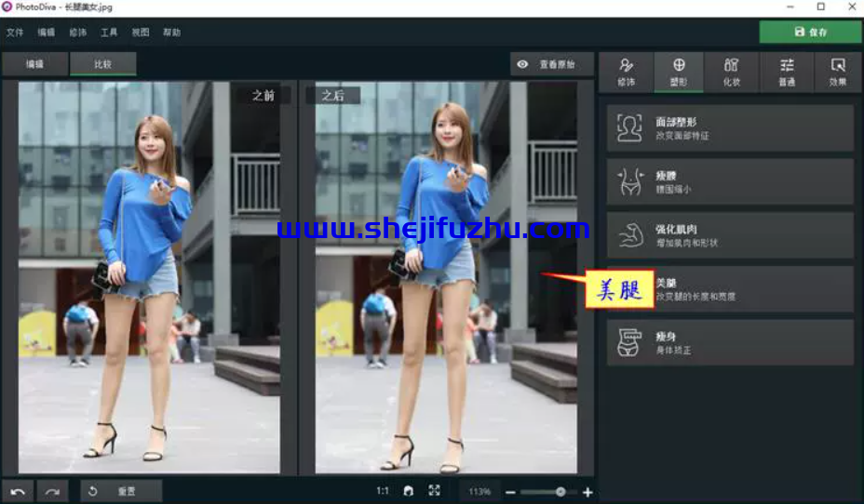Open the 美腿 leg reshaping option
The image size is (864, 504).
[x=730, y=289]
